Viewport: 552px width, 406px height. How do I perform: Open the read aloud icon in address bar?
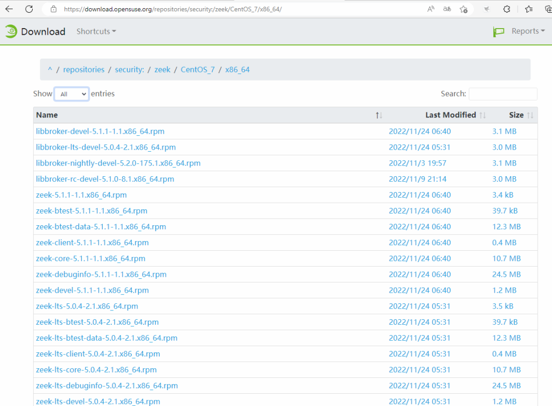point(430,9)
